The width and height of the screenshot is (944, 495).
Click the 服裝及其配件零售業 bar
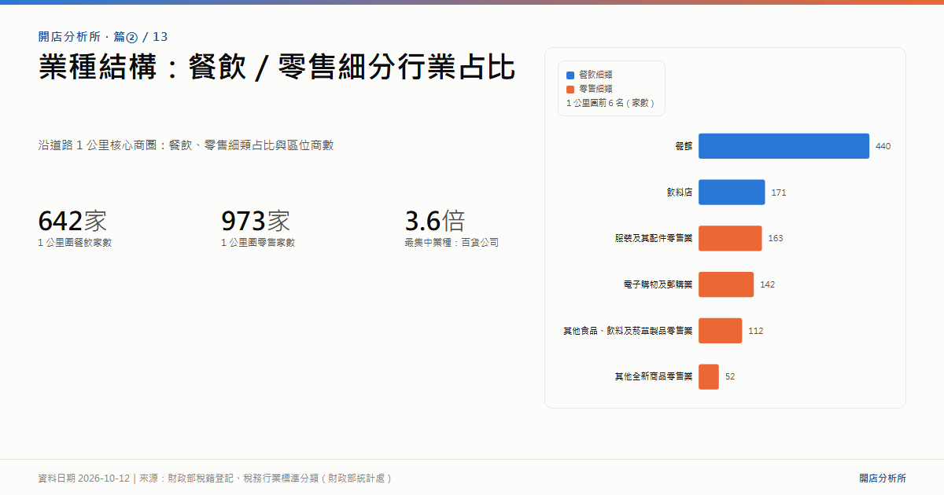[x=730, y=238]
